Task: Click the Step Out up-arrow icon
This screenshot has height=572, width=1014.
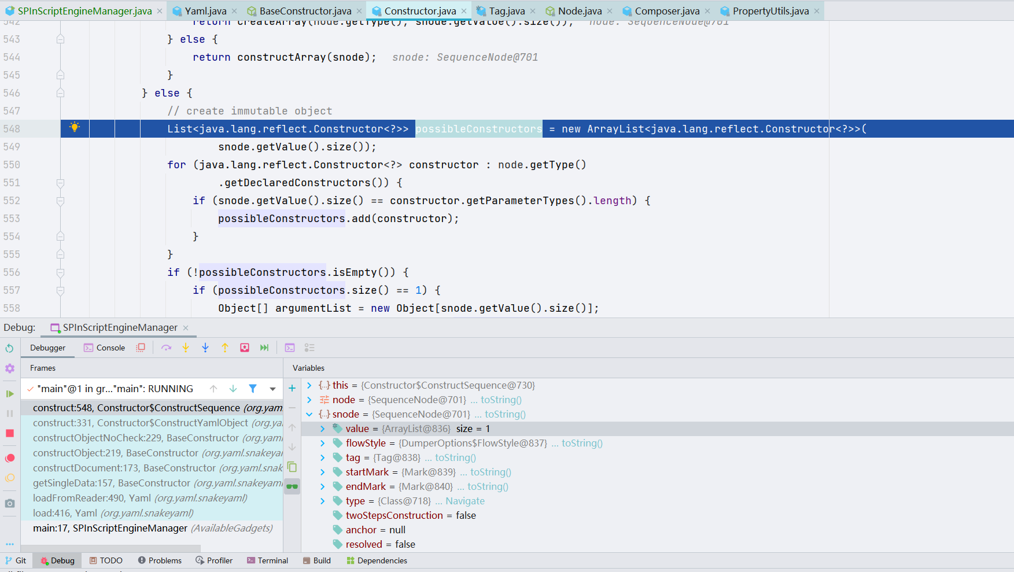Action: (x=225, y=348)
